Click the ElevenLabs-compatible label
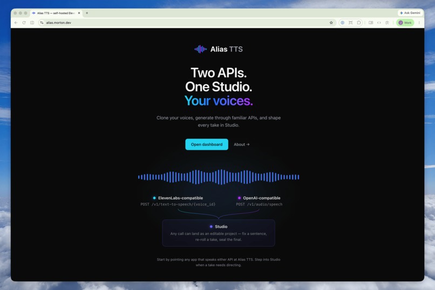The image size is (435, 290). click(181, 198)
